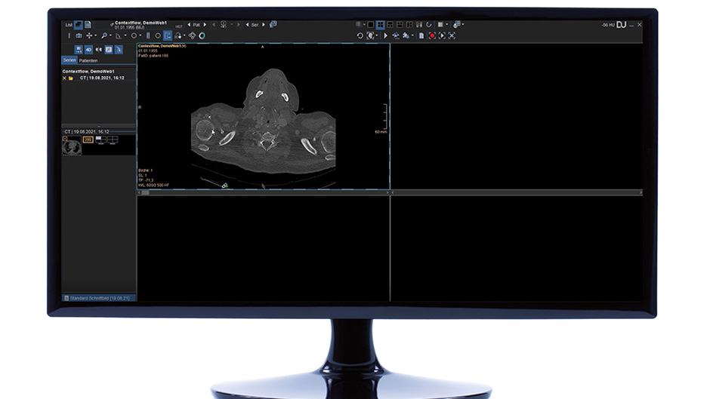Go to next series arrow

(264, 25)
